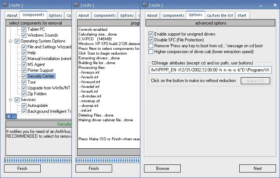
Task: Open Options tab in middle window
Action: click(127, 15)
